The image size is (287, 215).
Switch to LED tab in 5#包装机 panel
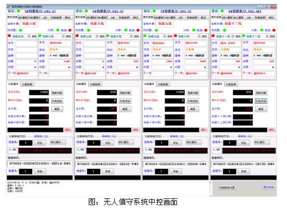45,18
